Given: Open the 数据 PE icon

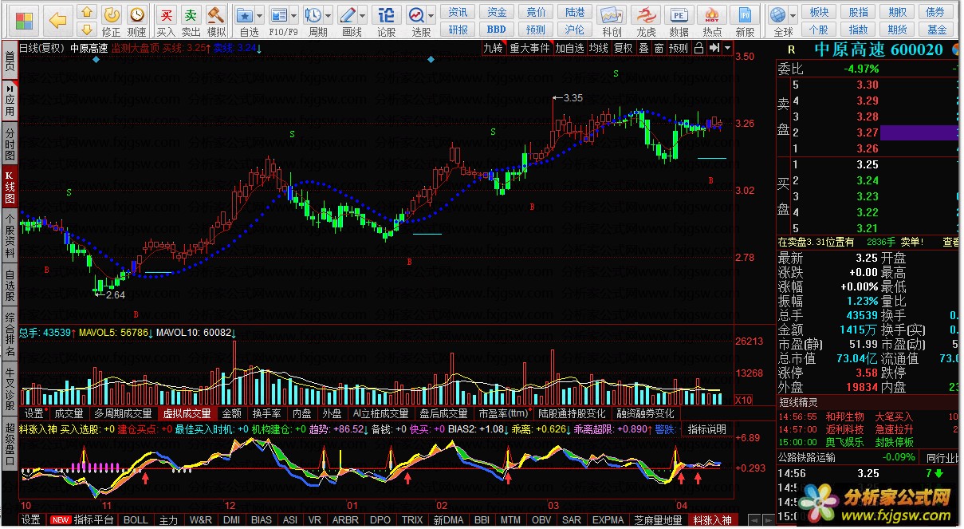Looking at the screenshot, I should [x=679, y=19].
